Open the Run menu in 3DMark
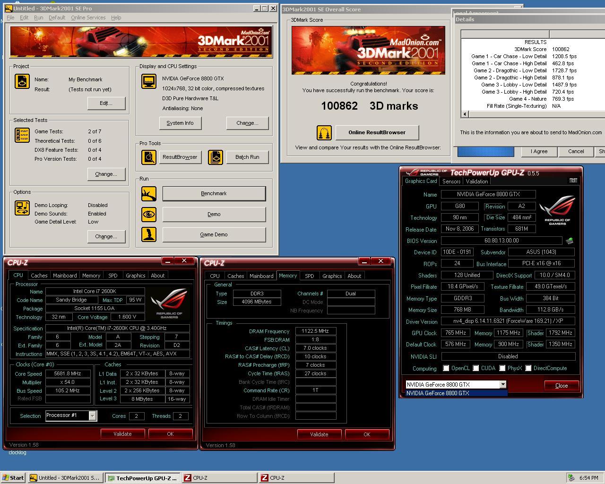The width and height of the screenshot is (605, 484). click(39, 17)
